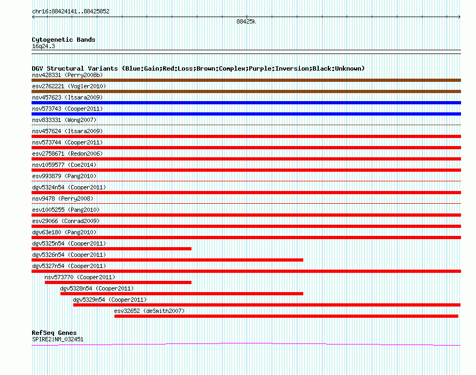The image size is (476, 375).
Task: Open variant nsv428331 (Perry2008b) label
Action: pyautogui.click(x=67, y=75)
